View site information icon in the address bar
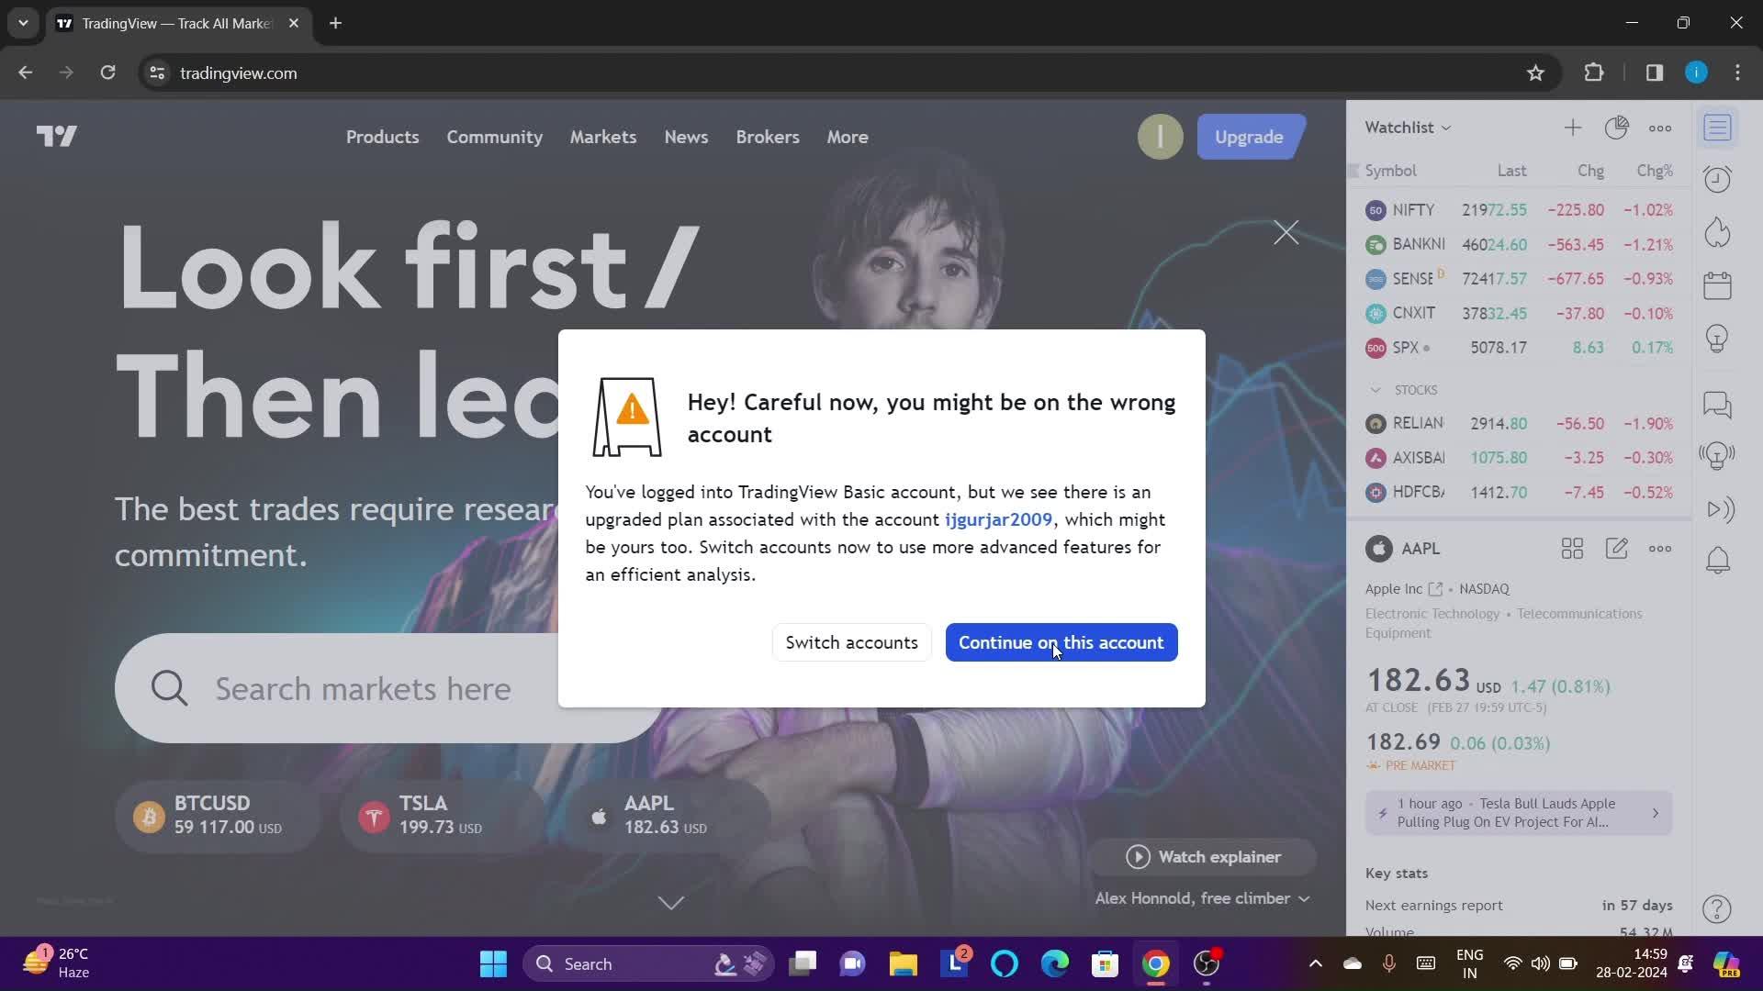The width and height of the screenshot is (1763, 991). 157,72
